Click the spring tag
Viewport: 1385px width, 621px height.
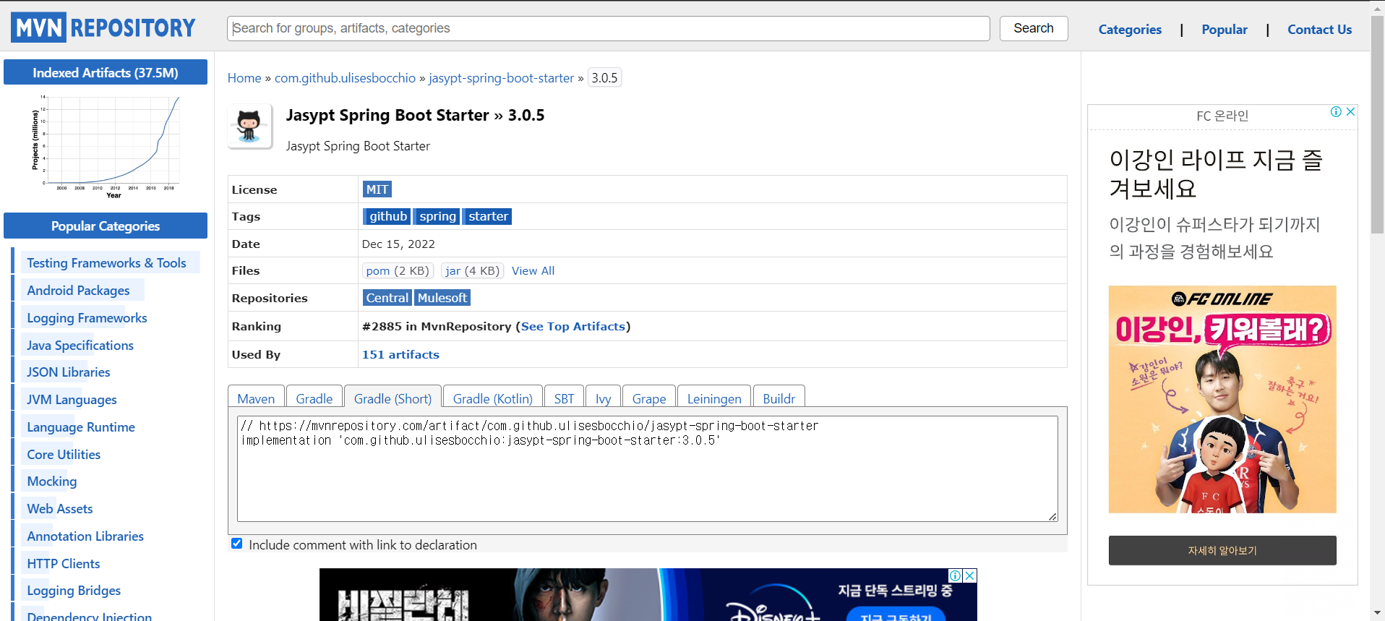coord(437,216)
